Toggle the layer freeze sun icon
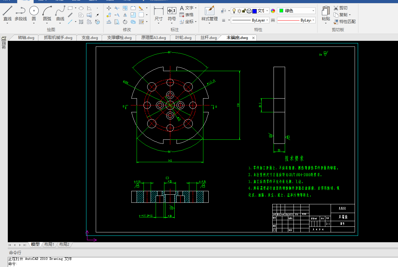 click(239, 11)
